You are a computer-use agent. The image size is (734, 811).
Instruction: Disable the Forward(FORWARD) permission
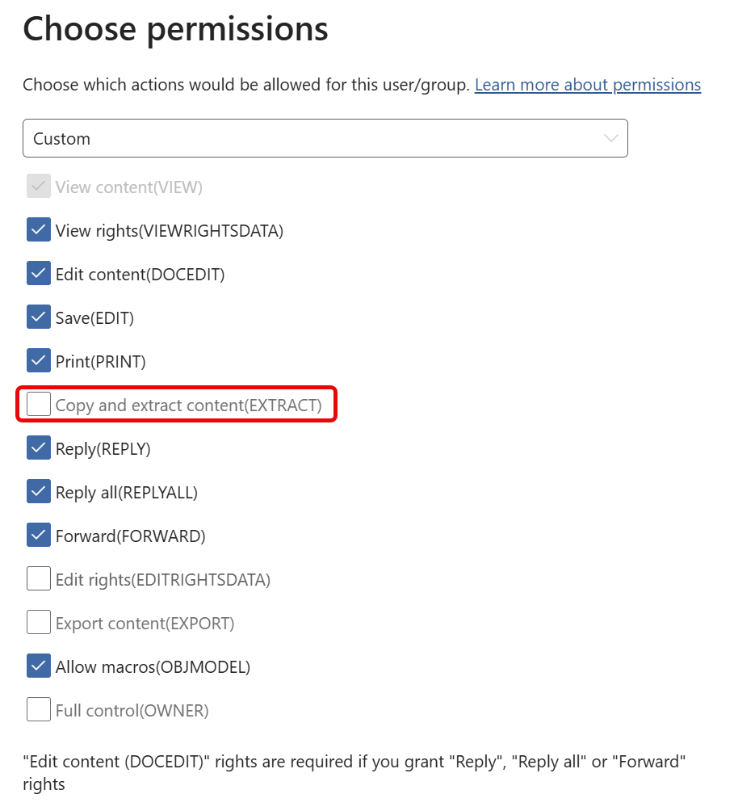tap(38, 535)
